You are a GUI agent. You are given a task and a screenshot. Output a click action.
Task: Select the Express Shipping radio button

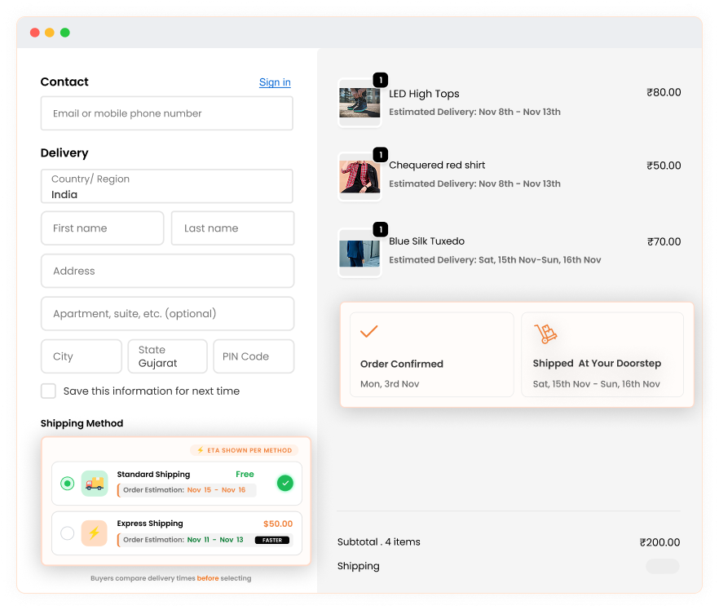pos(68,533)
